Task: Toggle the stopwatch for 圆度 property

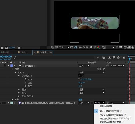Action: pyautogui.click(x=26, y=86)
